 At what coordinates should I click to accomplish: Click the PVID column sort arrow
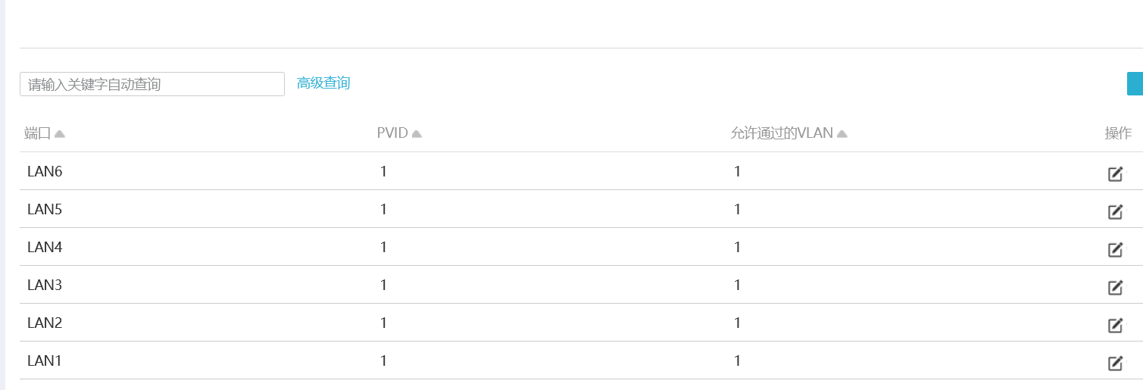point(417,134)
